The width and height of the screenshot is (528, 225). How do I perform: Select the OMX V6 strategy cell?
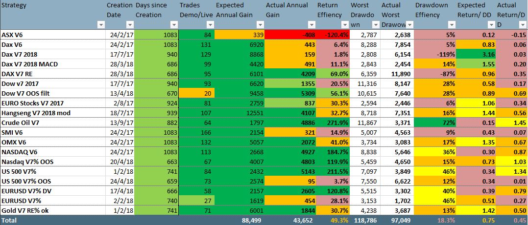52,142
